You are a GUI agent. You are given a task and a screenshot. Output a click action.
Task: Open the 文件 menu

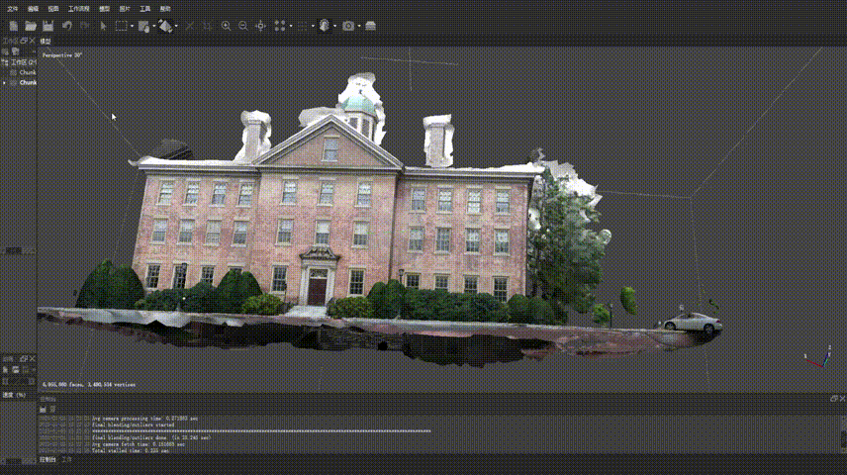coord(12,8)
